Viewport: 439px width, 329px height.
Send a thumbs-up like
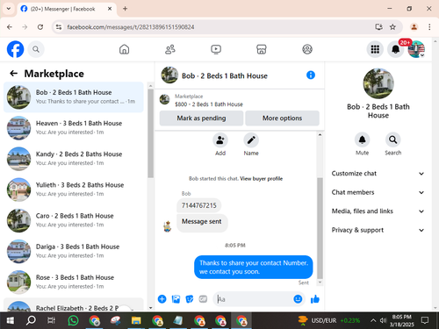click(315, 299)
